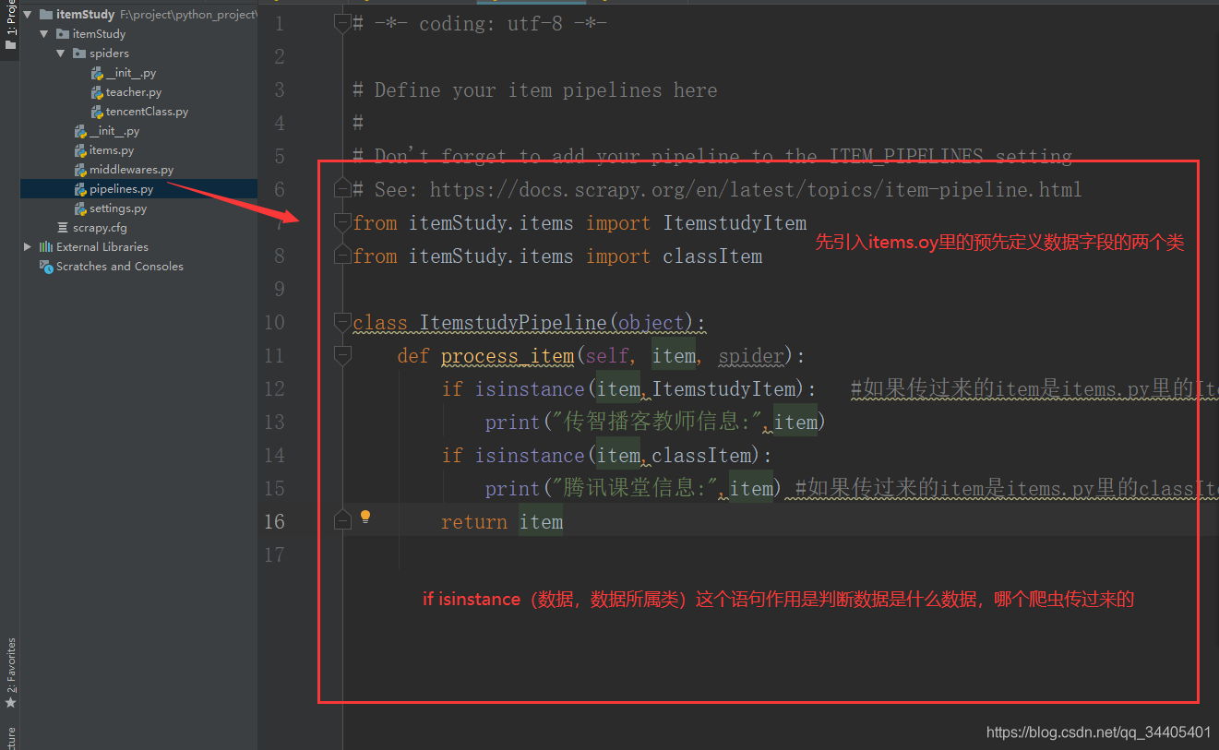The image size is (1219, 750).
Task: Click the Python file icon beside items.py
Action: (x=81, y=150)
